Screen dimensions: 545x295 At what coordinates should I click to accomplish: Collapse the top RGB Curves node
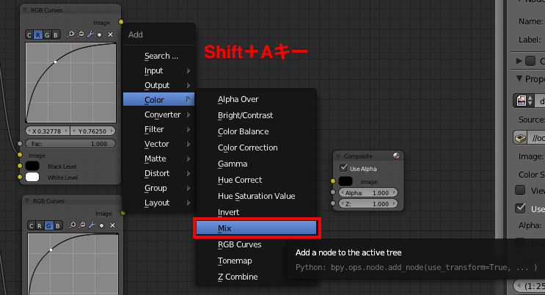25,10
